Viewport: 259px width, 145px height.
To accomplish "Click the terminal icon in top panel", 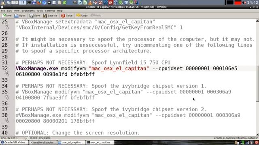I will 29,2.
